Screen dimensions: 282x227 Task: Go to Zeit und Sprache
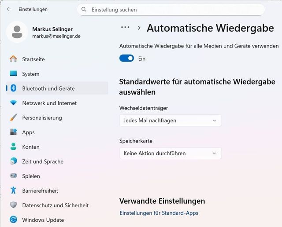43,161
